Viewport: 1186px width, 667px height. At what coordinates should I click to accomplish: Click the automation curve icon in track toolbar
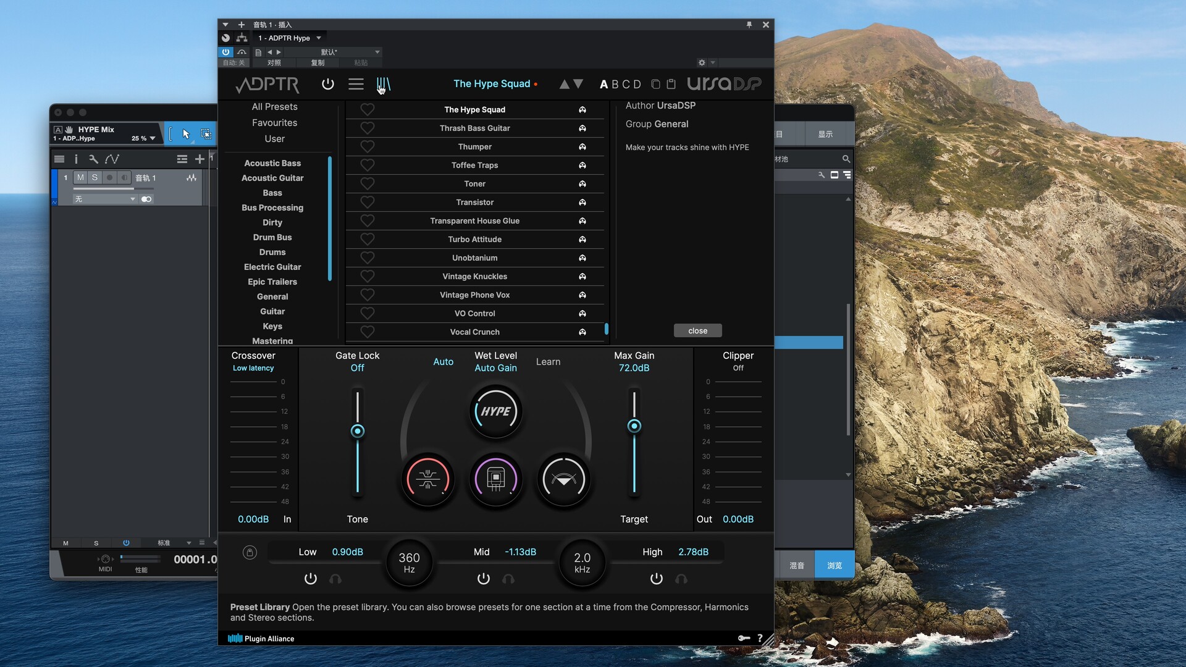tap(112, 159)
